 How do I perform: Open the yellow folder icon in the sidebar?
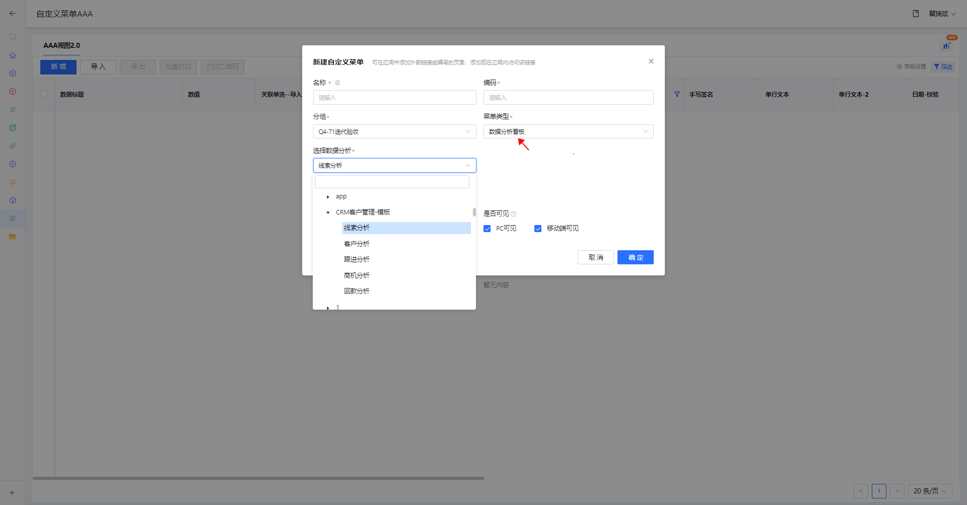pos(13,237)
